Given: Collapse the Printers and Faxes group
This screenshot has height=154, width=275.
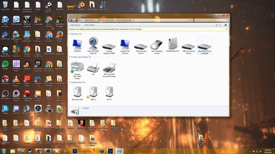Looking at the screenshot, I should point(70,57).
